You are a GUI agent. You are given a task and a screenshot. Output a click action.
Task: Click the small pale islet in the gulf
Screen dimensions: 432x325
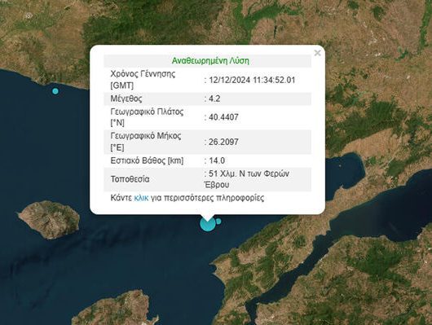pos(340,166)
